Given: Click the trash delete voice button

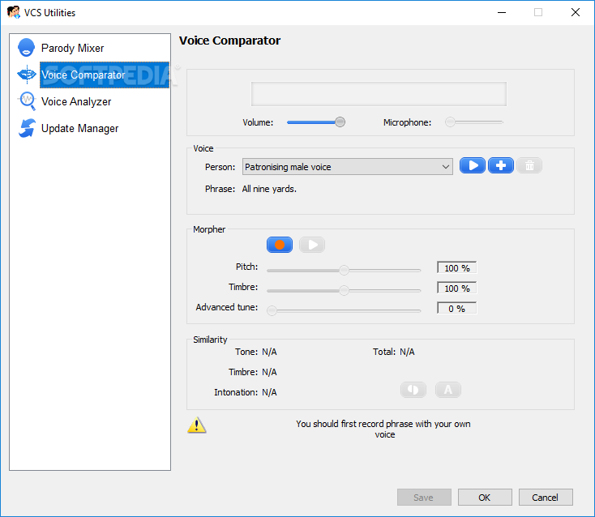Looking at the screenshot, I should tap(529, 166).
